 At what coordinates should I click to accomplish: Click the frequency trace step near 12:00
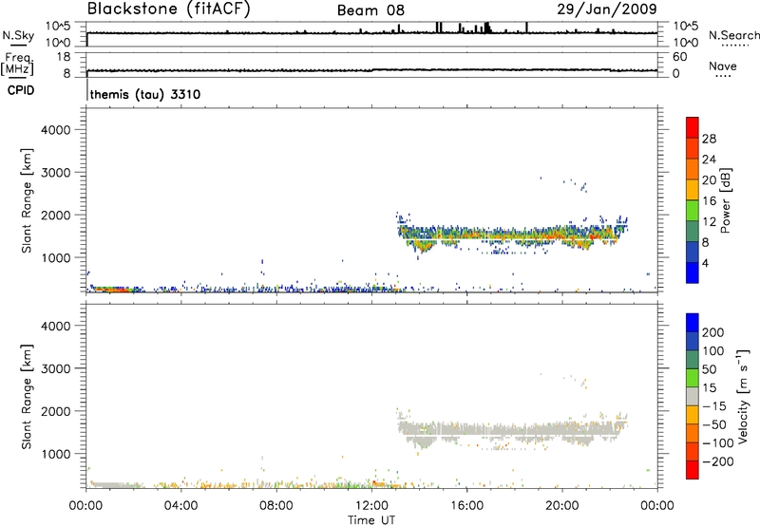[372, 70]
